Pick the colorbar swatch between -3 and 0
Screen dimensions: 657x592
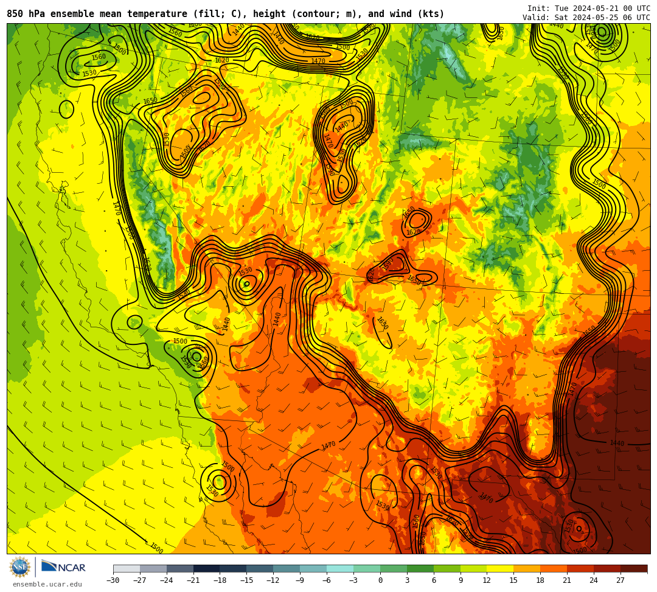[x=367, y=568]
